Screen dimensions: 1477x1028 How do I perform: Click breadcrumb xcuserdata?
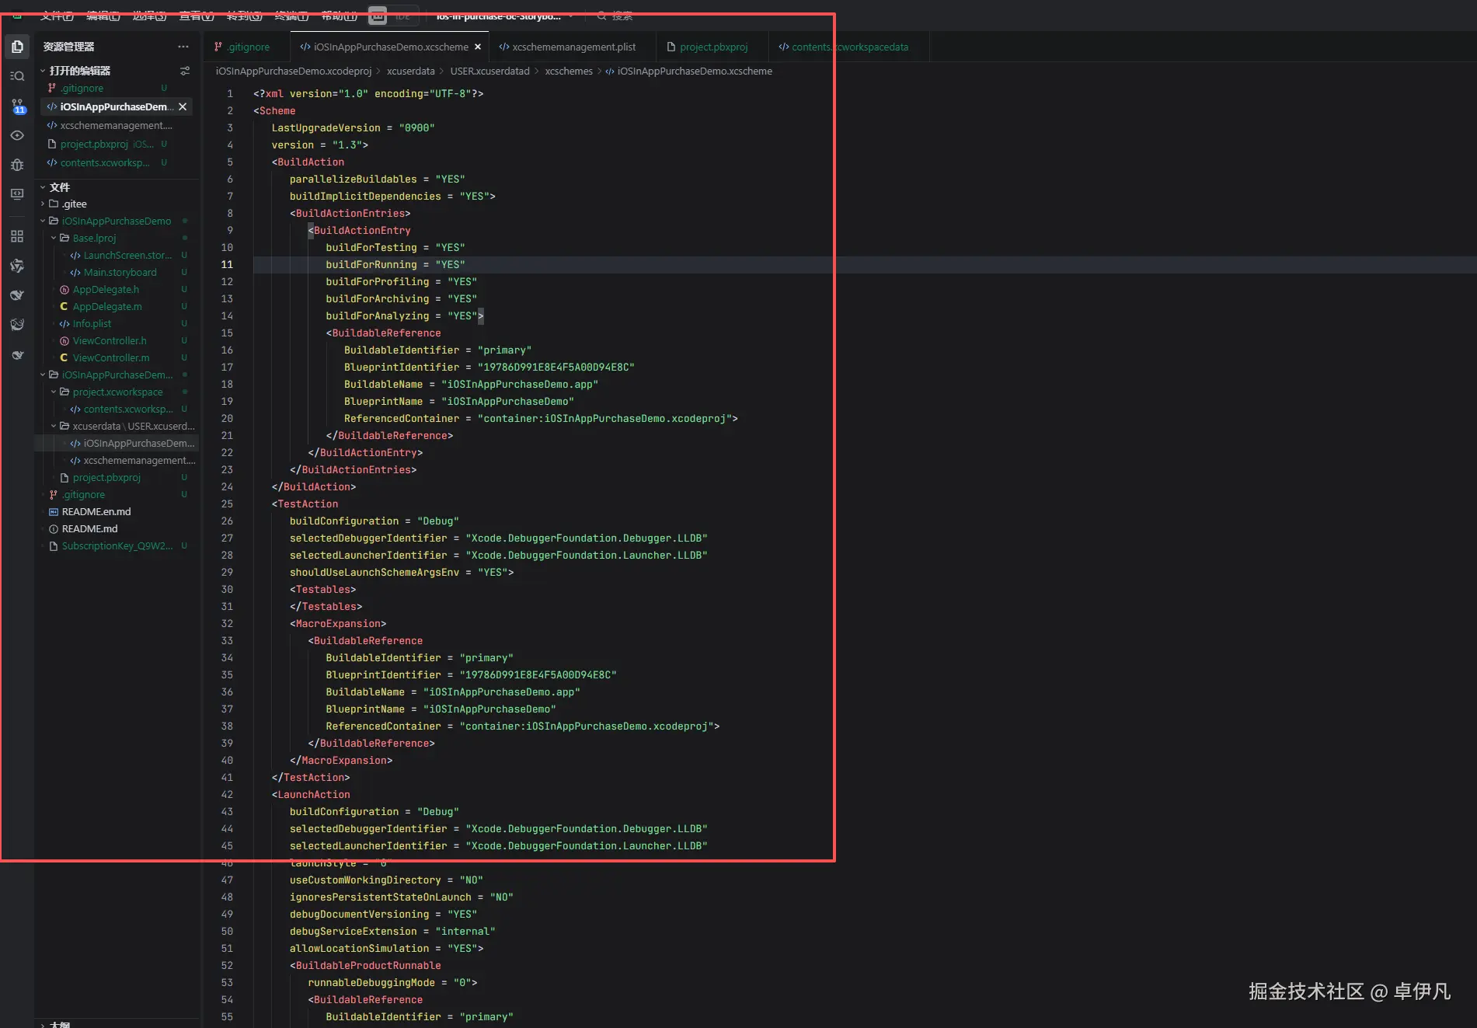click(410, 71)
